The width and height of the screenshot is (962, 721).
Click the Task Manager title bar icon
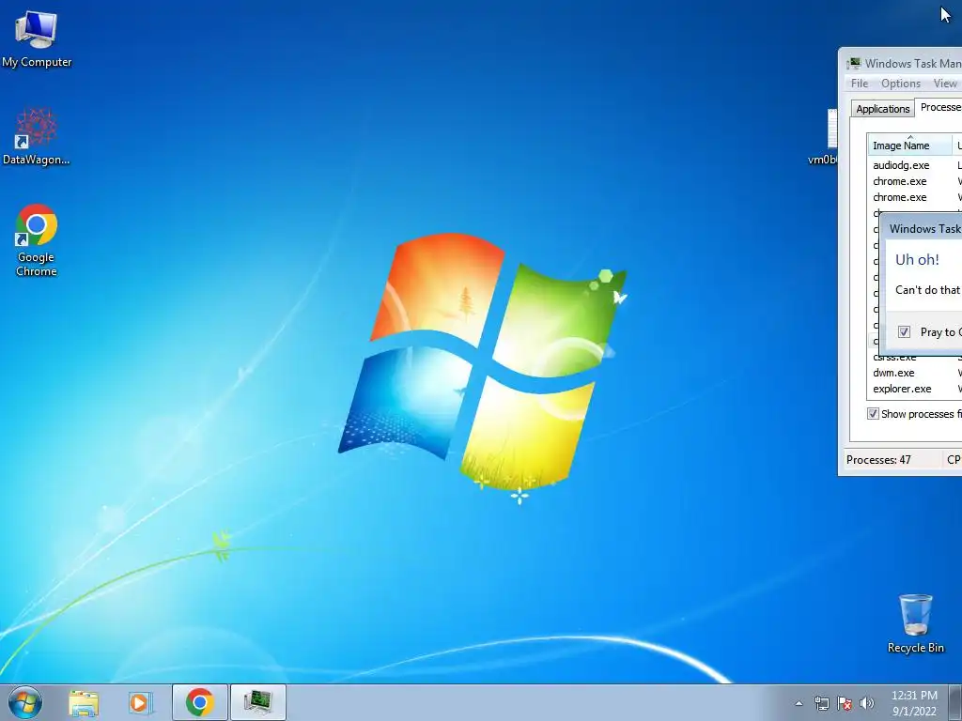click(853, 64)
